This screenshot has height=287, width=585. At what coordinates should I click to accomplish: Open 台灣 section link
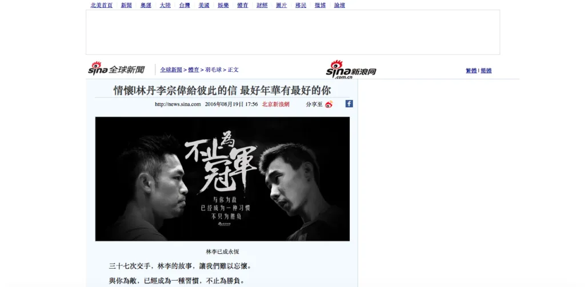tap(185, 5)
